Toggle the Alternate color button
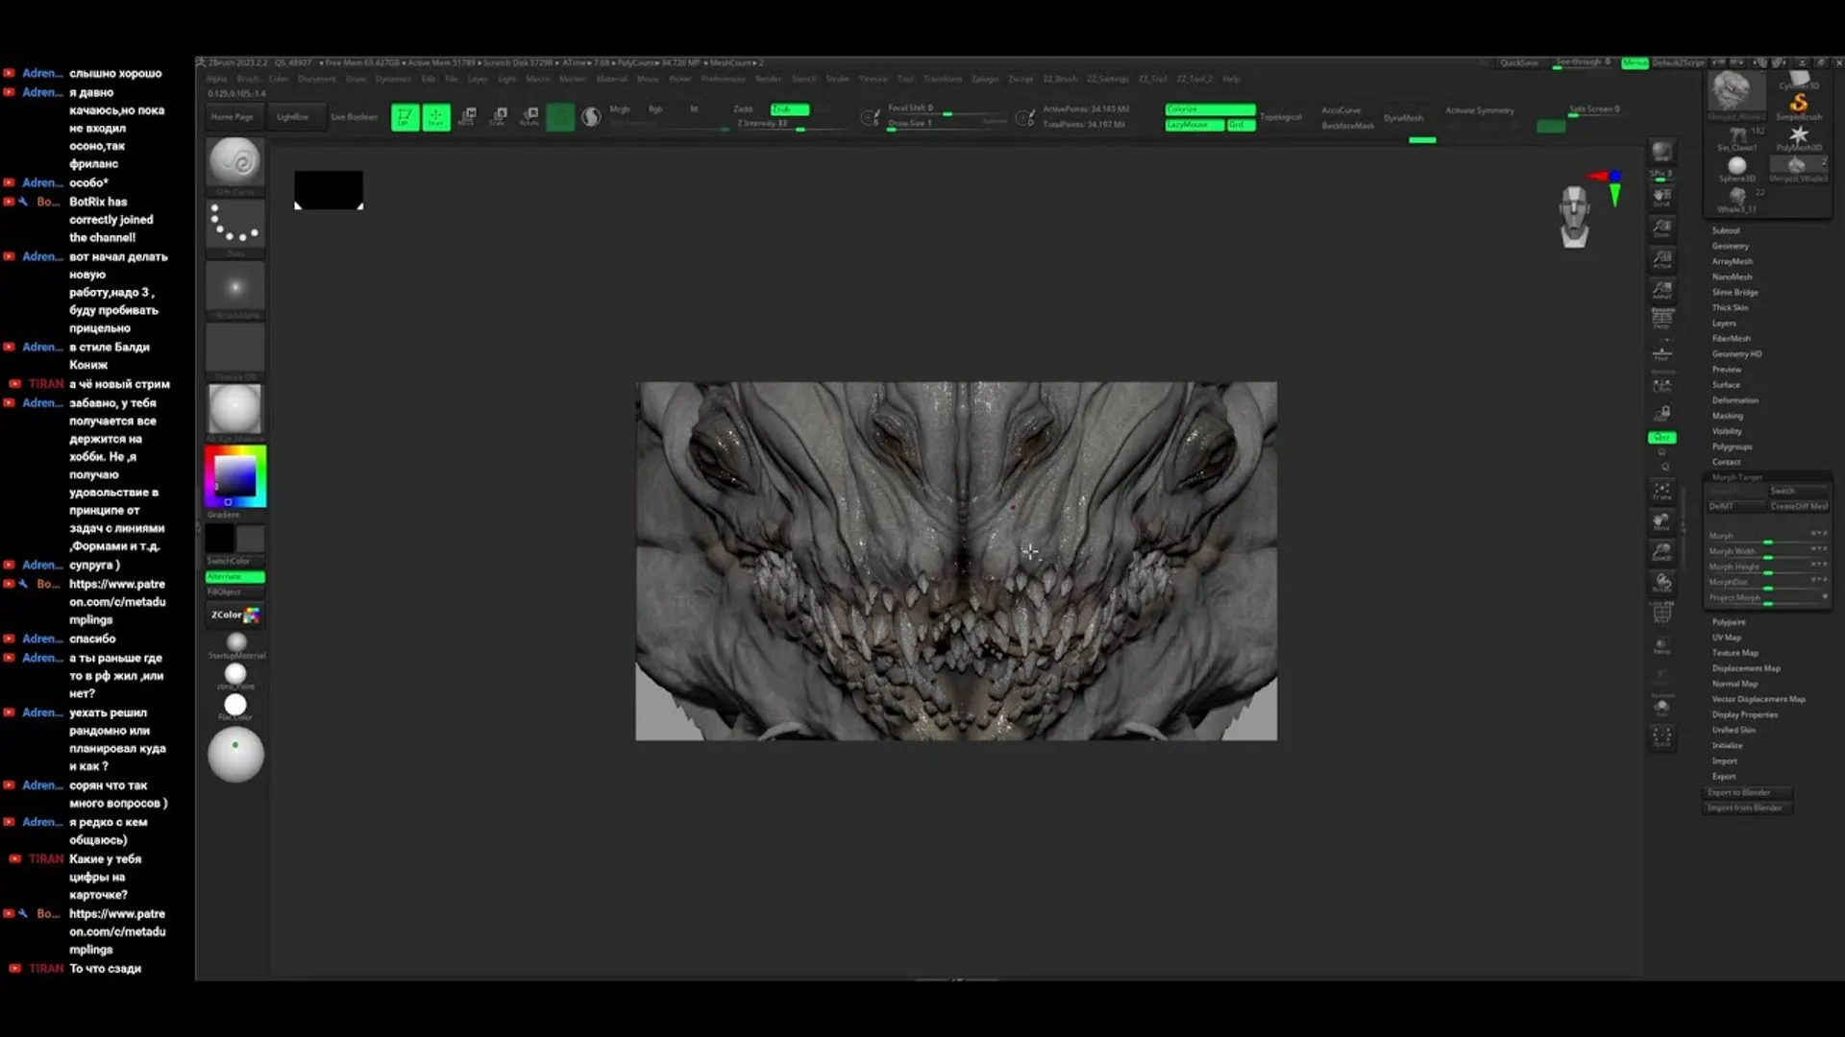The height and width of the screenshot is (1037, 1845). point(234,577)
